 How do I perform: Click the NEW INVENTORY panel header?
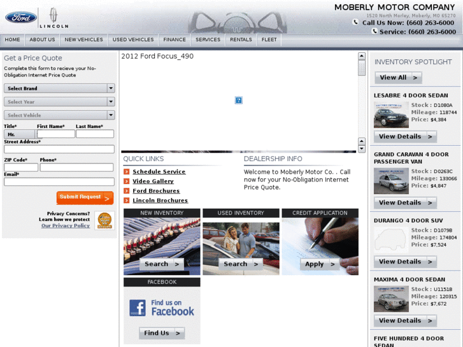coord(162,213)
